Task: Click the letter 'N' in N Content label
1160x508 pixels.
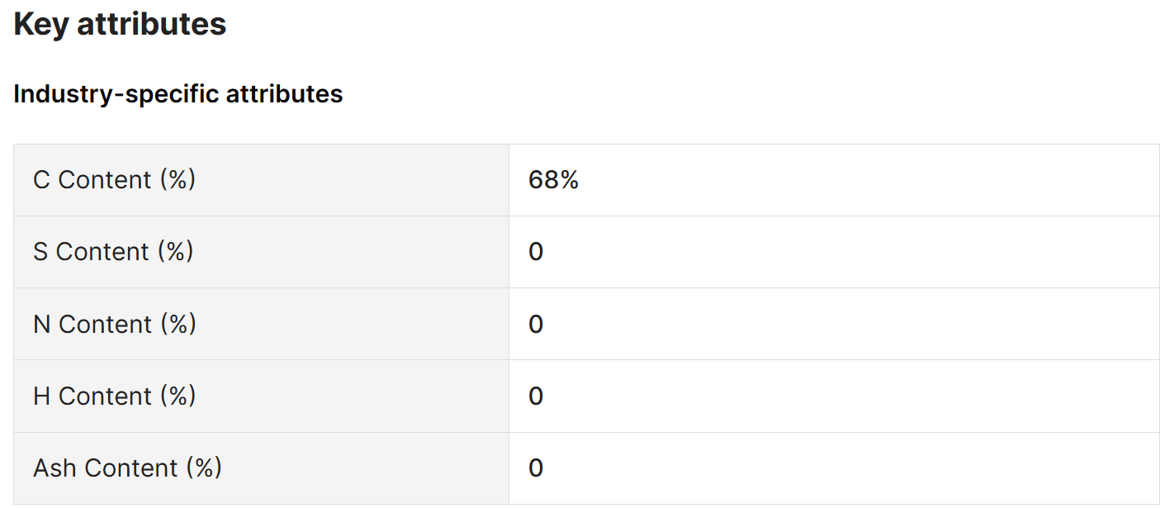Action: pyautogui.click(x=42, y=324)
